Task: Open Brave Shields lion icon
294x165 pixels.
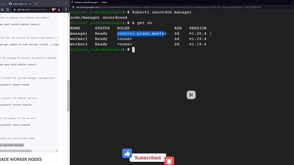Action: [54, 10]
